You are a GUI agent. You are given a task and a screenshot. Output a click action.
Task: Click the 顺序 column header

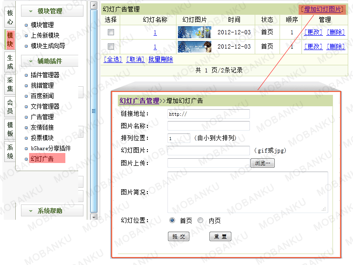tap(292, 20)
